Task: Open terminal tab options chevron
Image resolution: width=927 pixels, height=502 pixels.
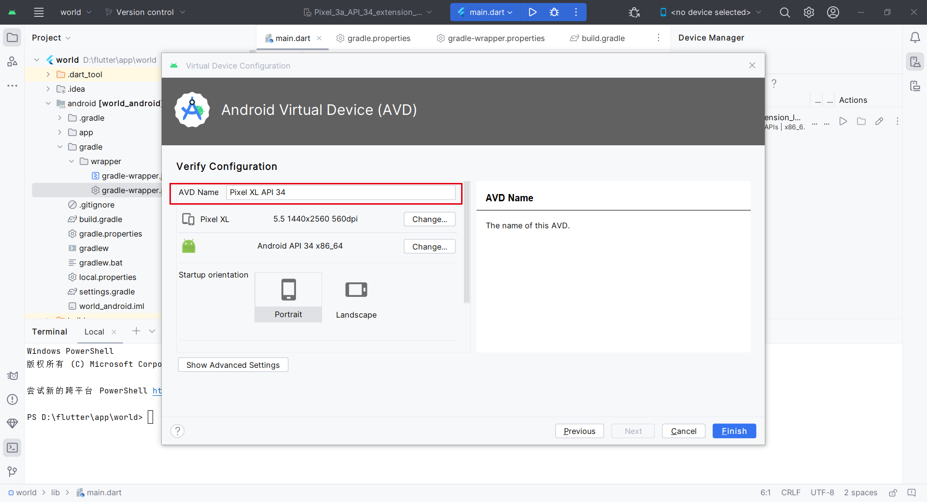Action: [152, 331]
